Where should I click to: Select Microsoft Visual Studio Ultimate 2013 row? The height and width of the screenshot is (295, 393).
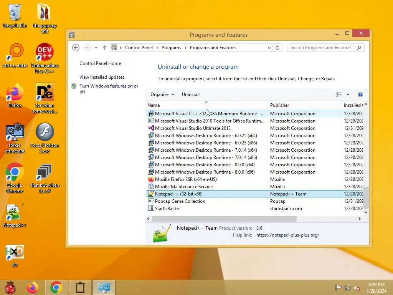tap(255, 128)
